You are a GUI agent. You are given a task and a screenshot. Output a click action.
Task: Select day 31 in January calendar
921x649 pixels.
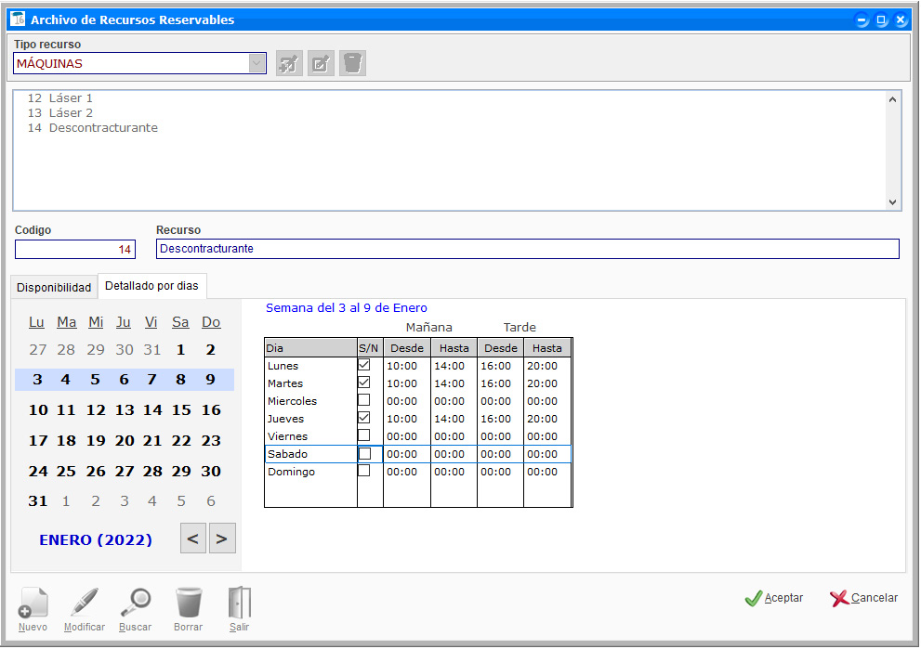(x=38, y=500)
